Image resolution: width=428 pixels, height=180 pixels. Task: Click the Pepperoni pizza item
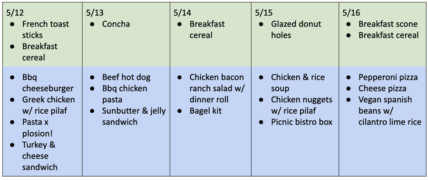(388, 78)
